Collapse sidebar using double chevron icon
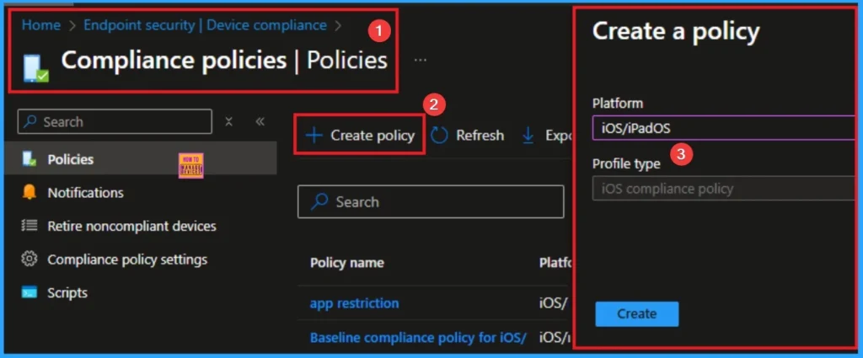Screen dimensions: 863x358 click(260, 121)
